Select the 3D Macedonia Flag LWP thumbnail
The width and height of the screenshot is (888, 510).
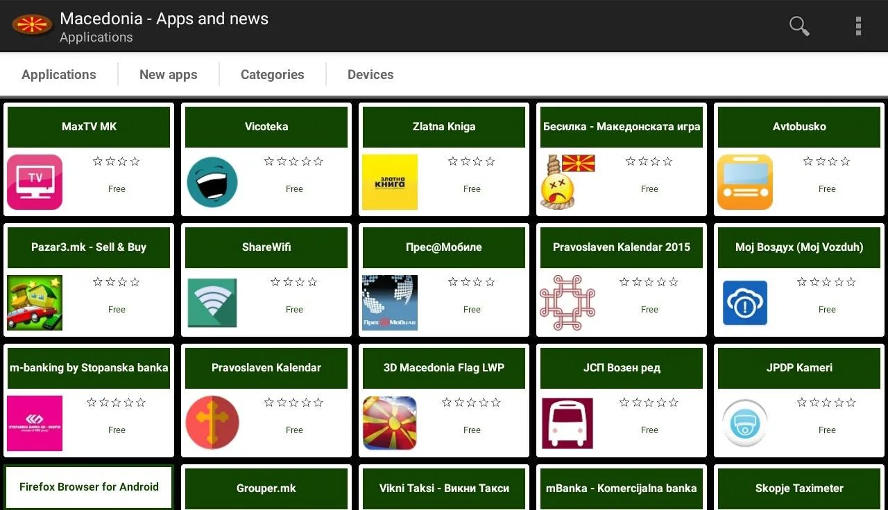click(x=390, y=423)
